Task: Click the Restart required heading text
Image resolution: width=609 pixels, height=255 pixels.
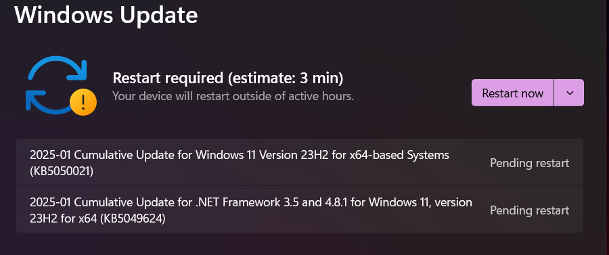Action: 168,78
